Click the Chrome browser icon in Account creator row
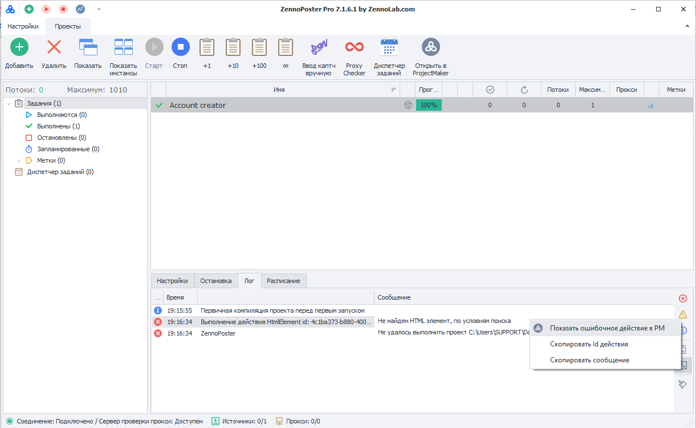The height and width of the screenshot is (428, 696). (x=408, y=105)
